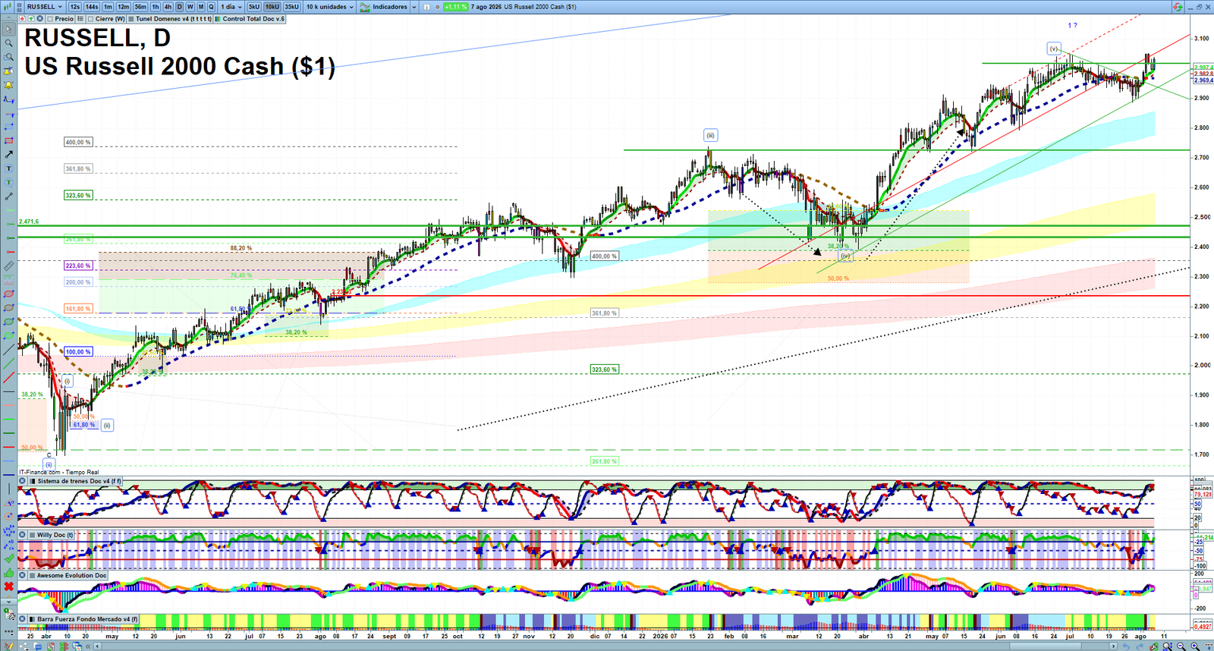Select the angle measurement tool

point(9,502)
